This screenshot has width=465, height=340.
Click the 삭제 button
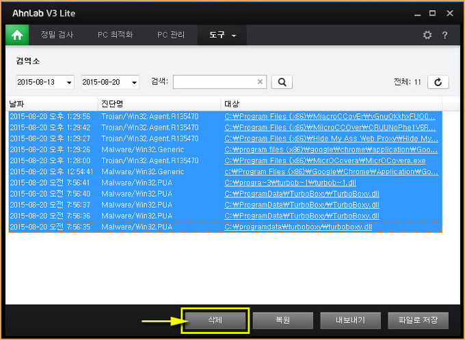pyautogui.click(x=215, y=320)
